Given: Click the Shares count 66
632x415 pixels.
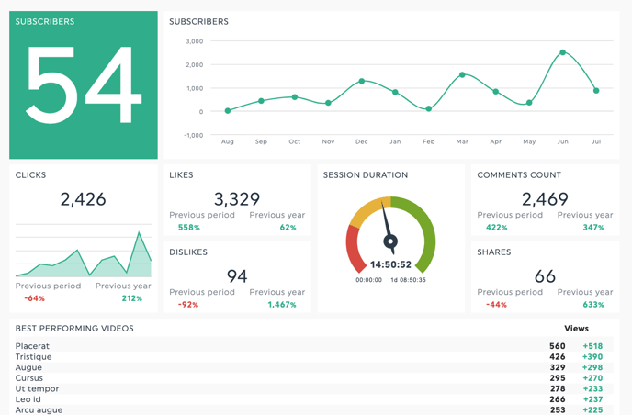Looking at the screenshot, I should coord(545,276).
